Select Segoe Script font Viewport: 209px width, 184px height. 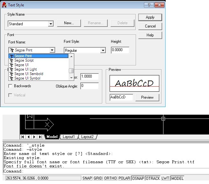[x=39, y=60]
